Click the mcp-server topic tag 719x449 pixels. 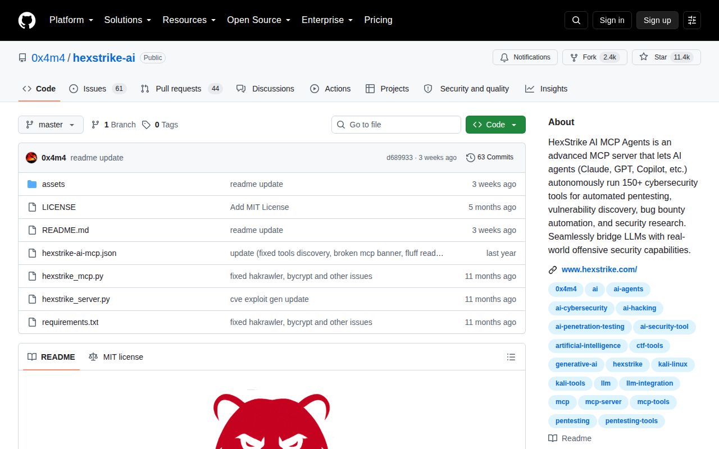click(x=603, y=402)
